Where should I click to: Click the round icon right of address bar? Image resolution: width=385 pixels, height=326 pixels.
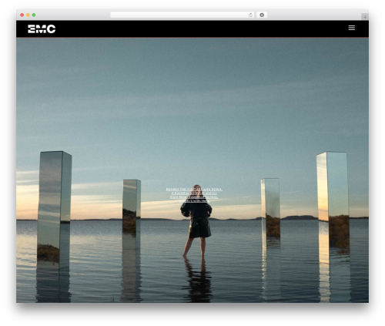[x=262, y=15]
